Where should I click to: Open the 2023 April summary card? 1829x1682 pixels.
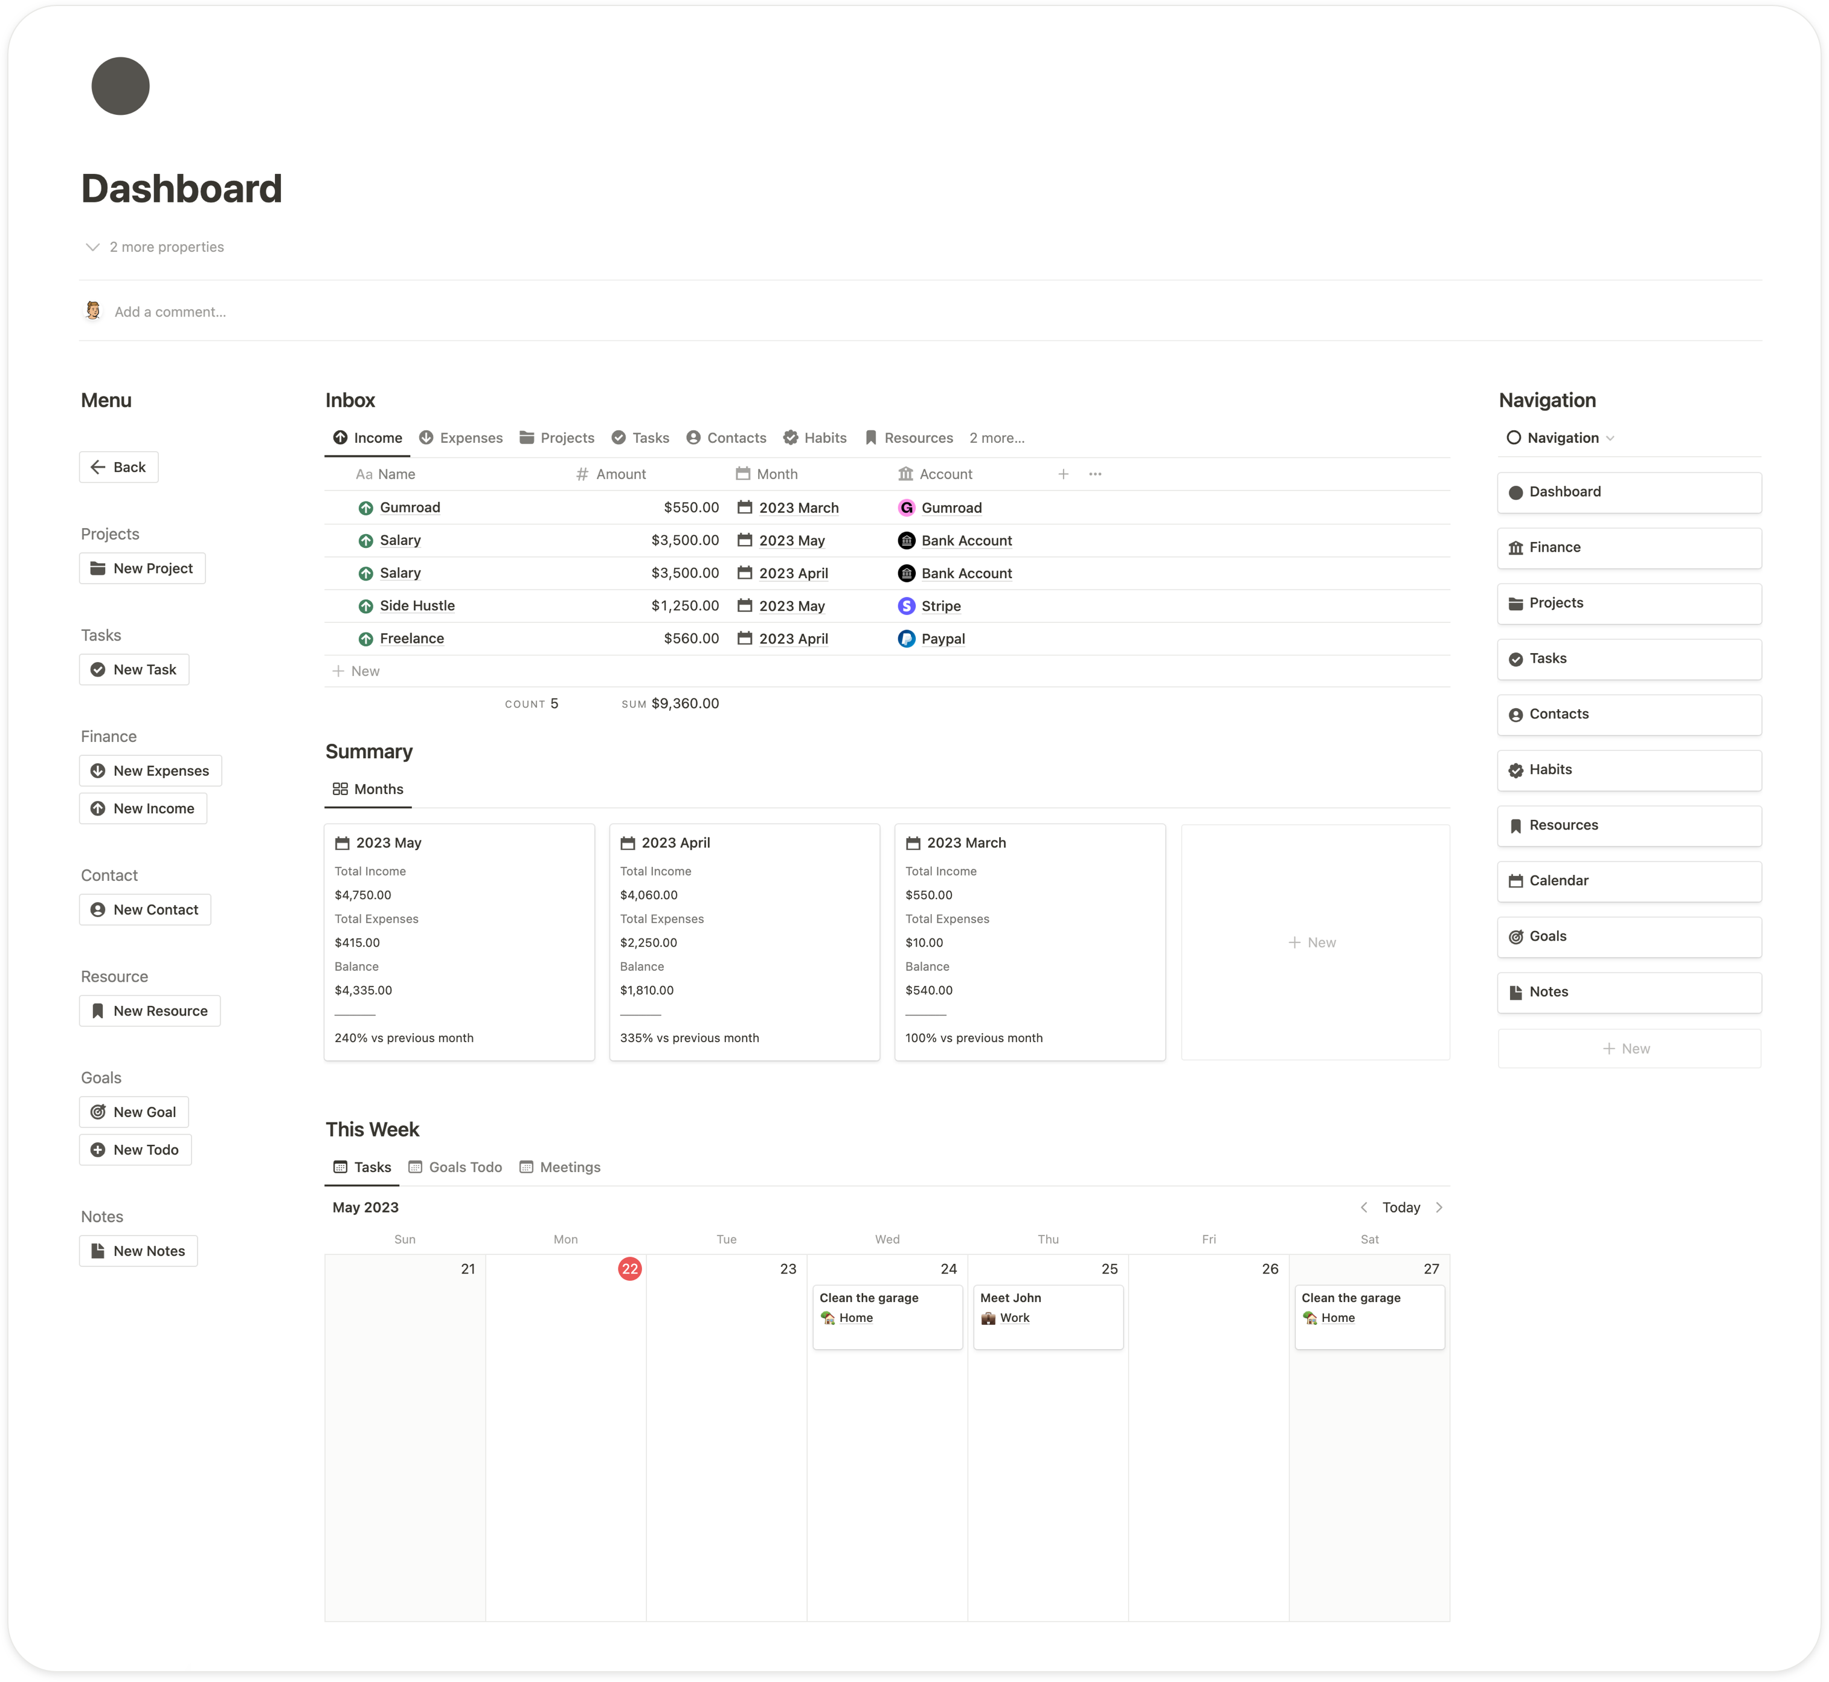(x=744, y=942)
